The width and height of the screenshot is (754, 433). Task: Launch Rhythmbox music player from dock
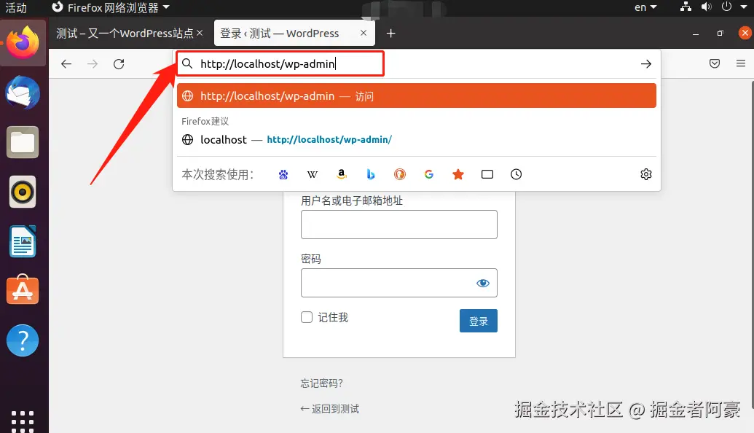click(x=23, y=192)
